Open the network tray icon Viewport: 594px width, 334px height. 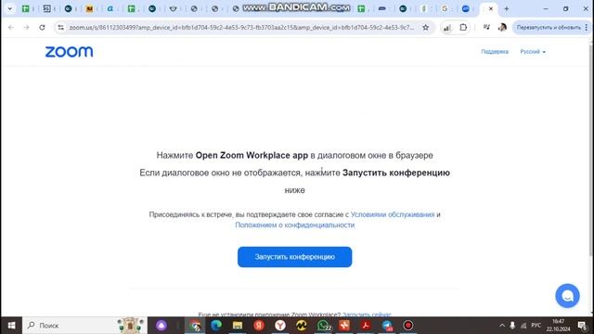click(x=523, y=326)
